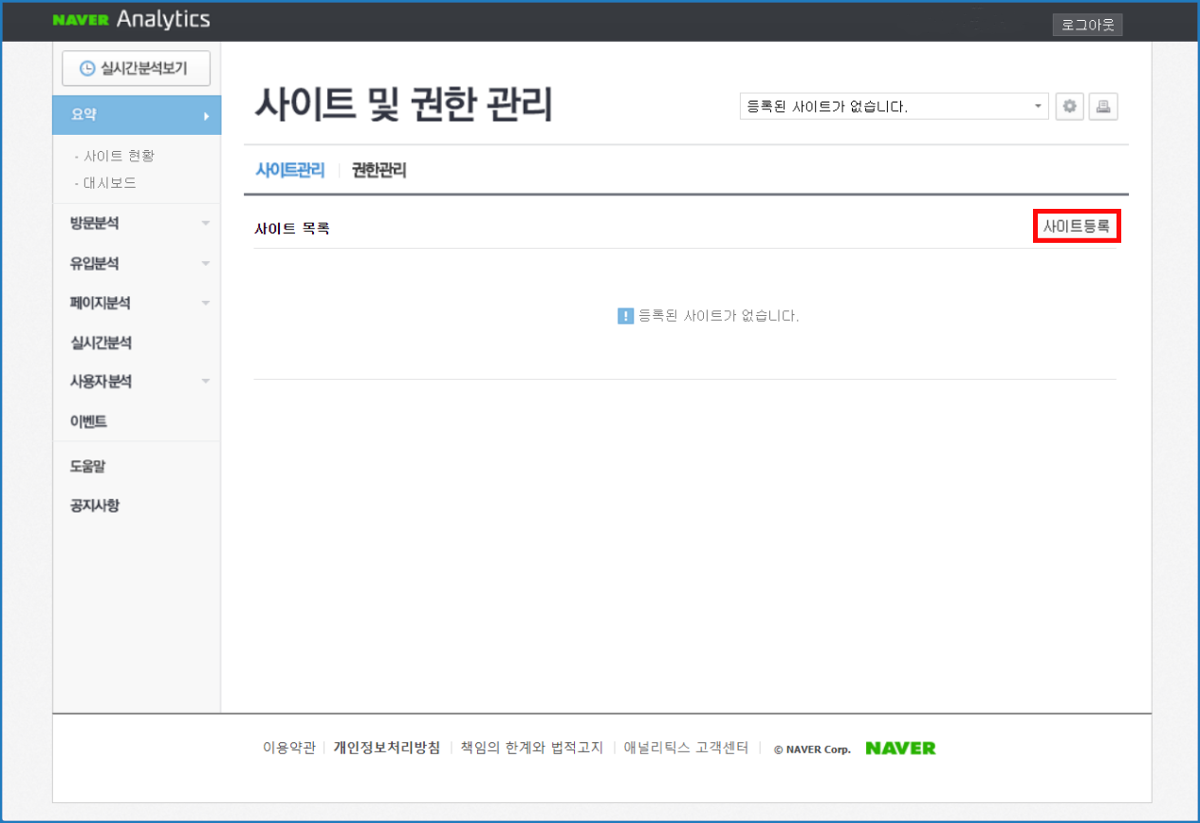The image size is (1200, 823).
Task: Click the NAVER Analytics logo
Action: pyautogui.click(x=131, y=20)
